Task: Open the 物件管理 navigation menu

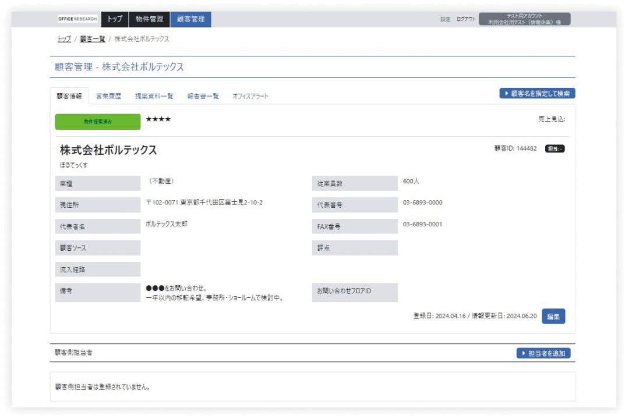Action: pos(149,19)
